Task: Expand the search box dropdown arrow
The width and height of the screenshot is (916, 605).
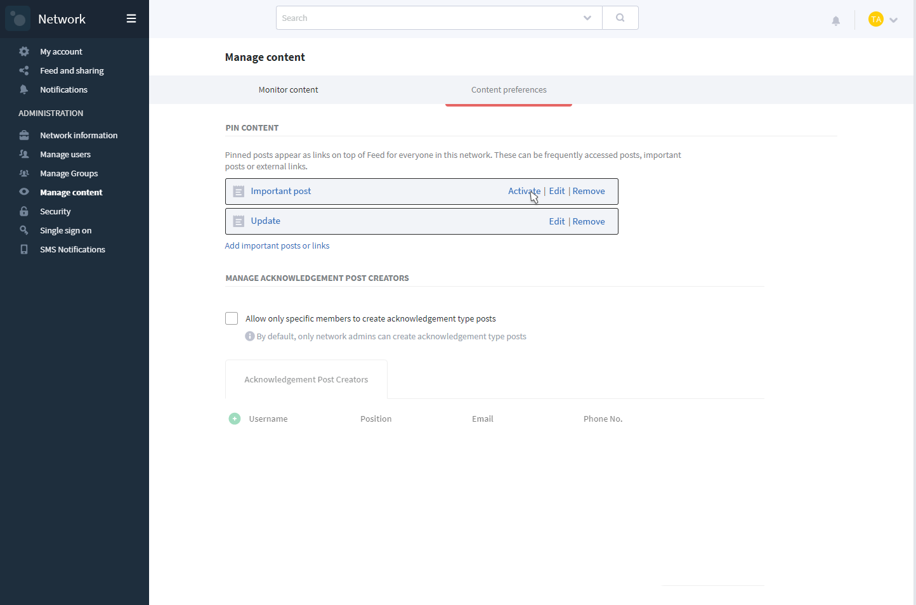Action: coord(587,18)
